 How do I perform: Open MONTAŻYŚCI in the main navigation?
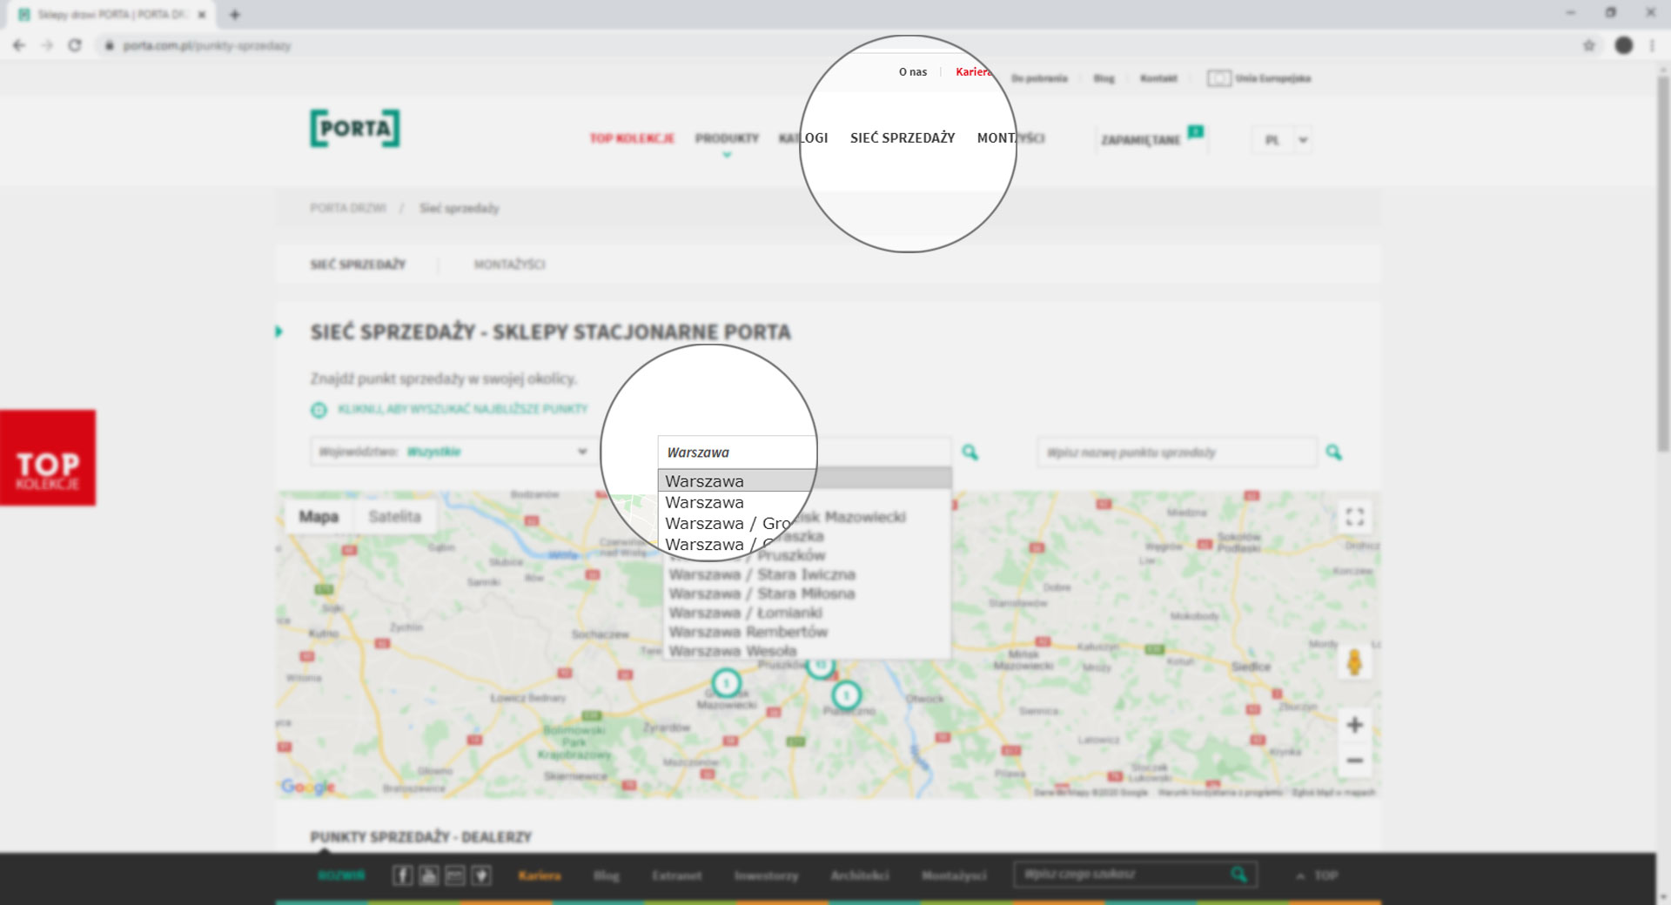[x=1011, y=138]
